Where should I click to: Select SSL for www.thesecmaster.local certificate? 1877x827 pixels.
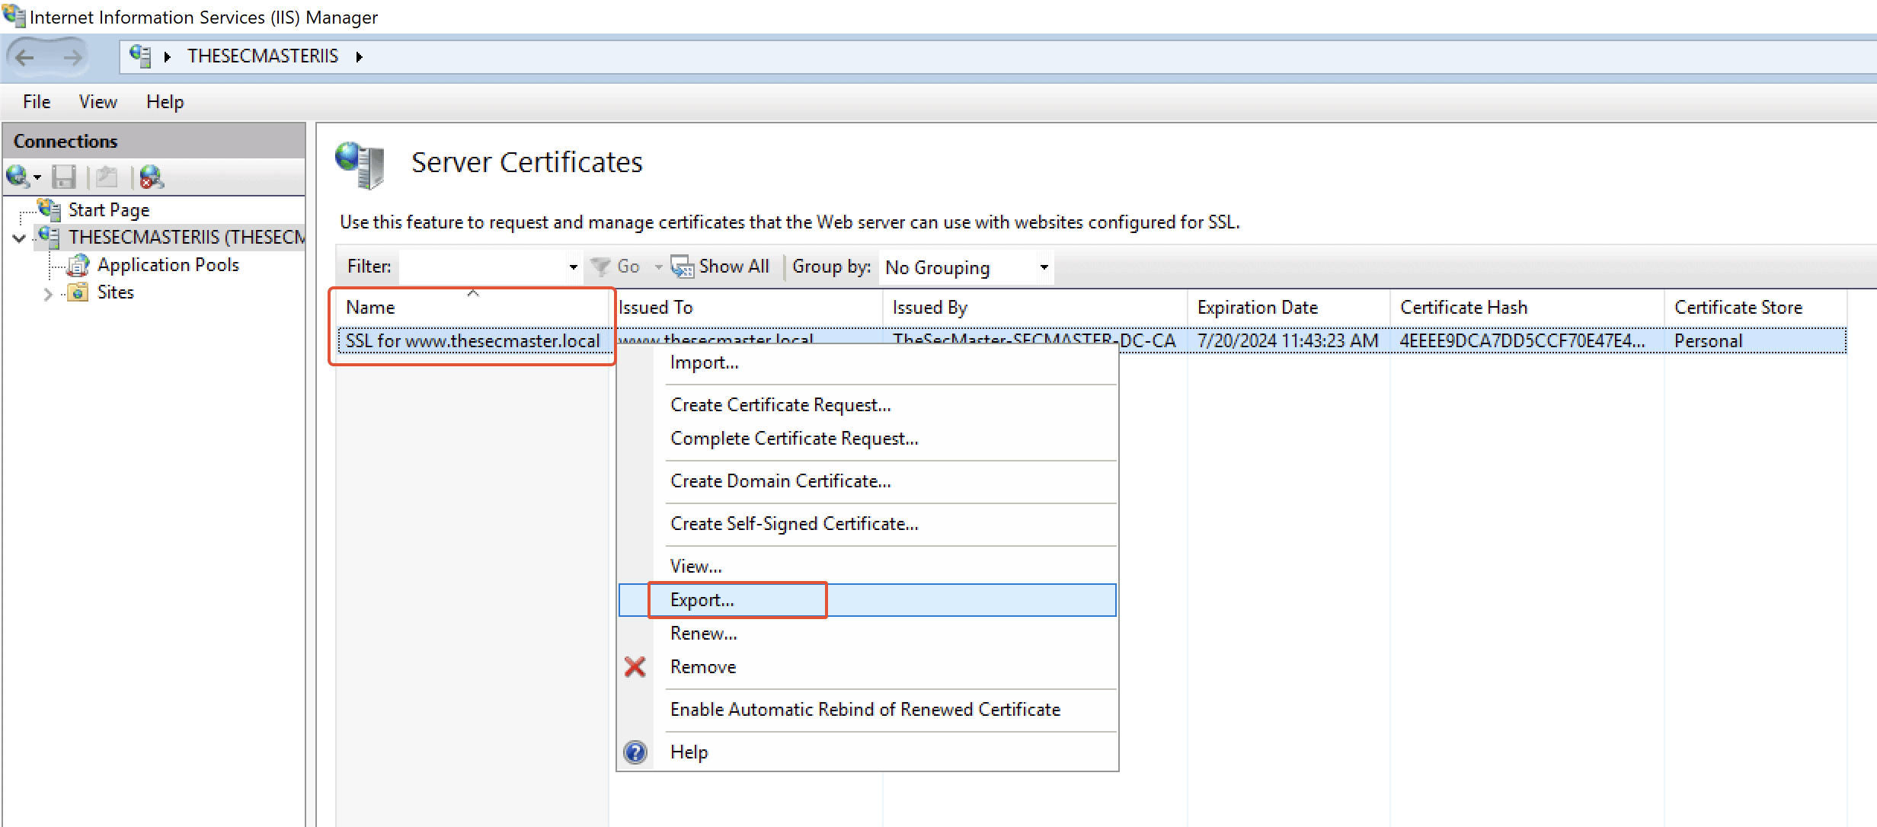(x=473, y=340)
